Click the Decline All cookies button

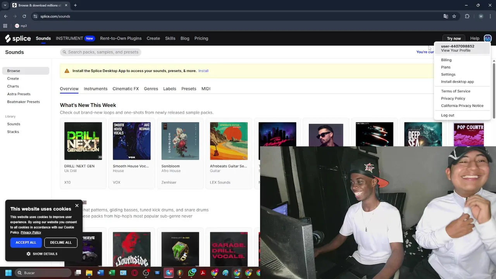(x=61, y=243)
